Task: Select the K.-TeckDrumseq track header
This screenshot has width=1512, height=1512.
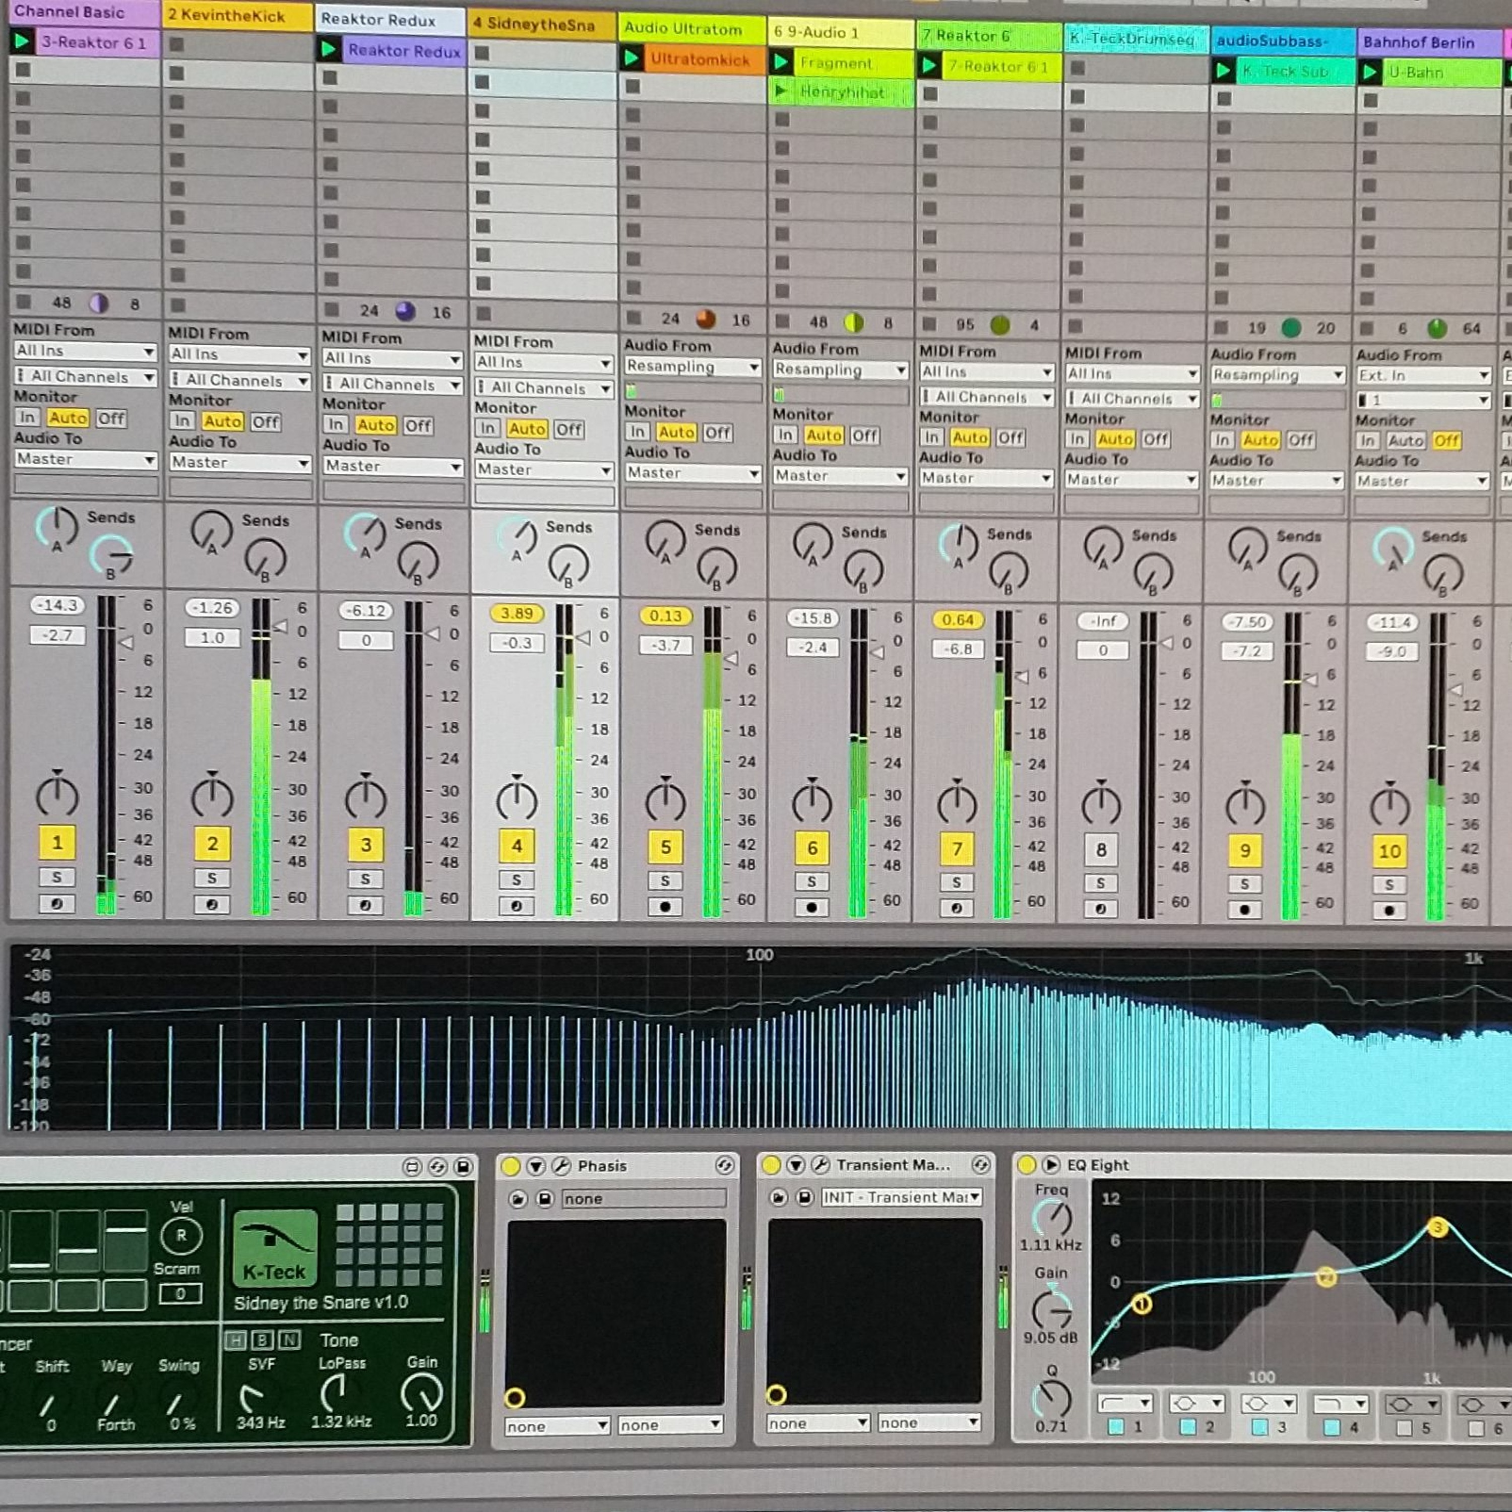Action: click(x=1135, y=38)
